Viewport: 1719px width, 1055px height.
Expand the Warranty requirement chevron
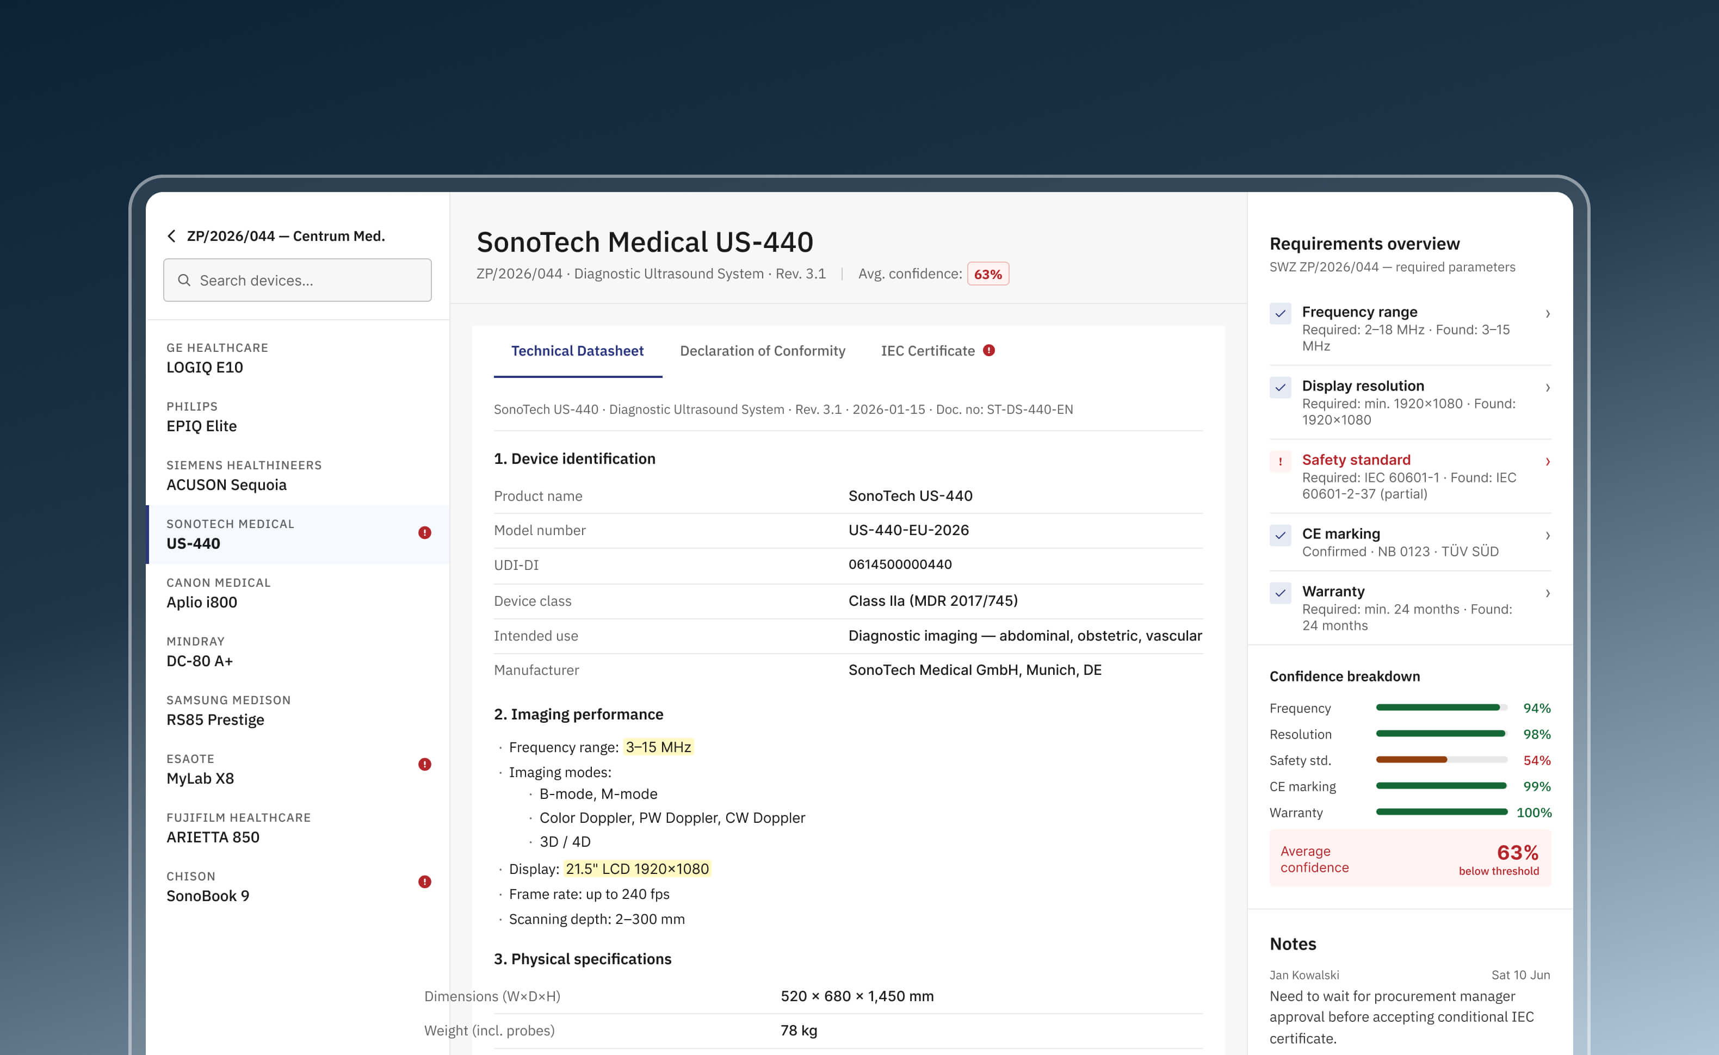pyautogui.click(x=1547, y=594)
